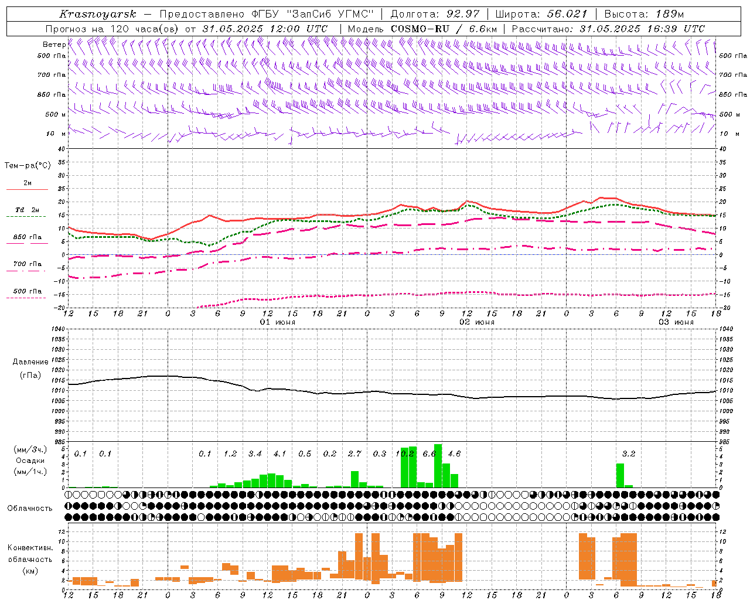Click the 'Ветер' wind panel label
Viewport: 750px width, 600px height.
[x=54, y=45]
